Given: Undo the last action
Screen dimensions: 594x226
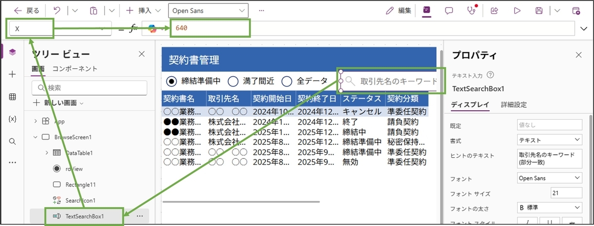Looking at the screenshot, I should coord(56,10).
